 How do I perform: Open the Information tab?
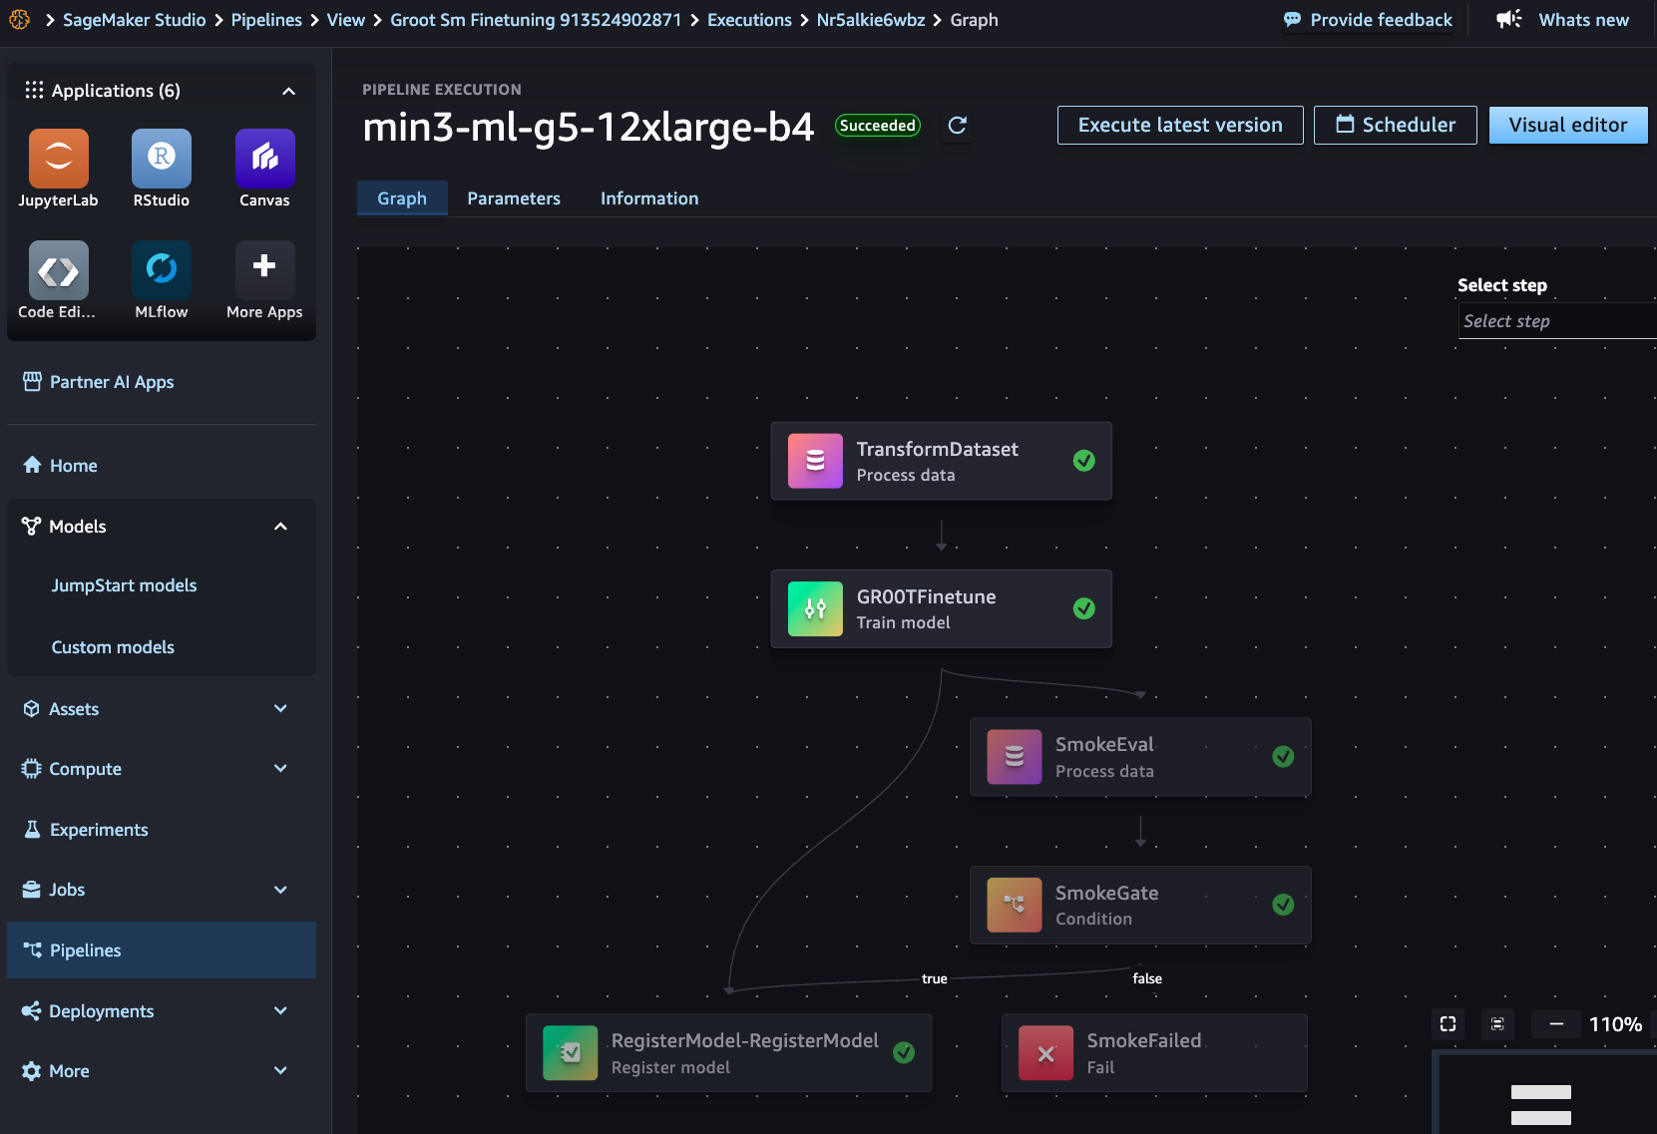tap(649, 198)
